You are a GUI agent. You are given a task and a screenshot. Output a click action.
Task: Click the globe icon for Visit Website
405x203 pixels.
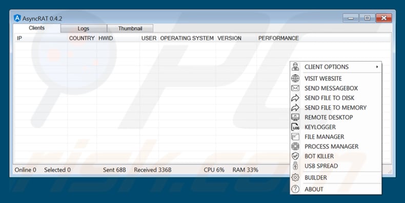(x=295, y=78)
